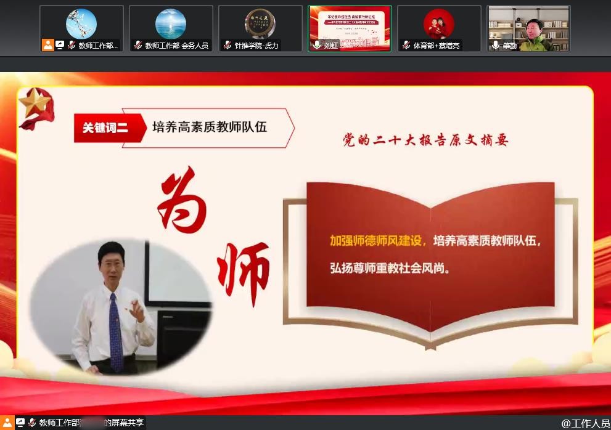Select the ocean avatar of 会务人员 participant

pyautogui.click(x=171, y=23)
